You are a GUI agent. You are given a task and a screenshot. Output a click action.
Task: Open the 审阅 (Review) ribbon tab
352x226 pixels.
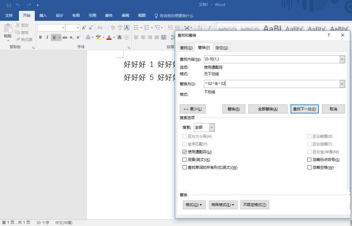pyautogui.click(x=125, y=16)
